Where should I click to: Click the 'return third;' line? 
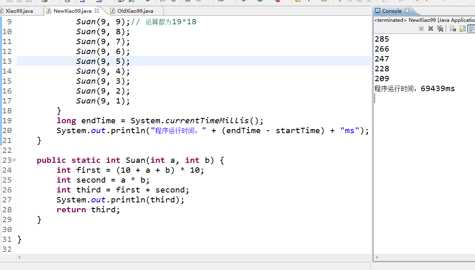(x=88, y=210)
